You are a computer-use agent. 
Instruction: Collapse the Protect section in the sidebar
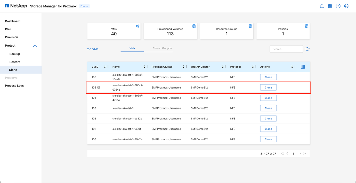click(x=35, y=46)
